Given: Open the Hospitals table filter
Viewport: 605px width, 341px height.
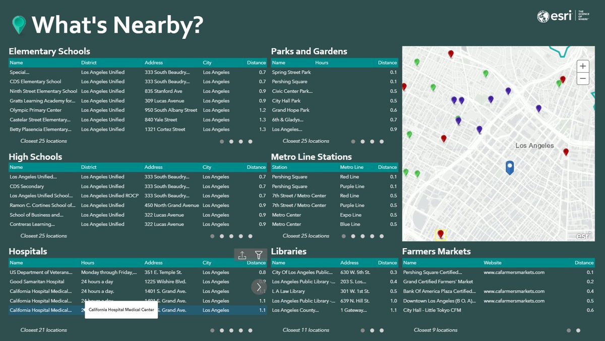Looking at the screenshot, I should [259, 255].
